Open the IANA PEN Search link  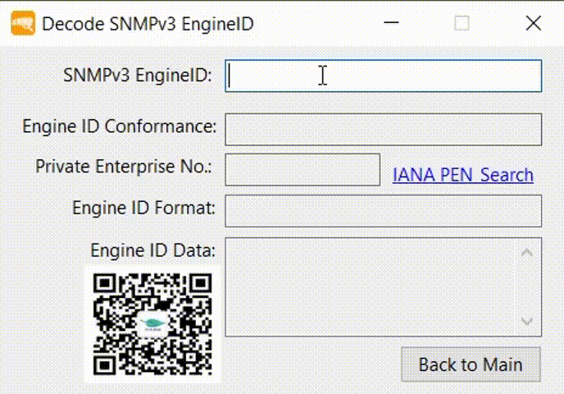462,175
